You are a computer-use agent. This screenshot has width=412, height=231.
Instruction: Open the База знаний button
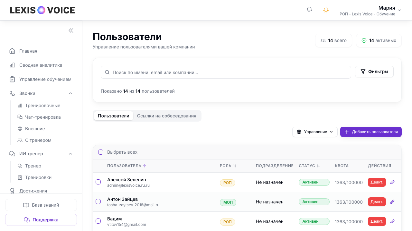click(x=41, y=205)
